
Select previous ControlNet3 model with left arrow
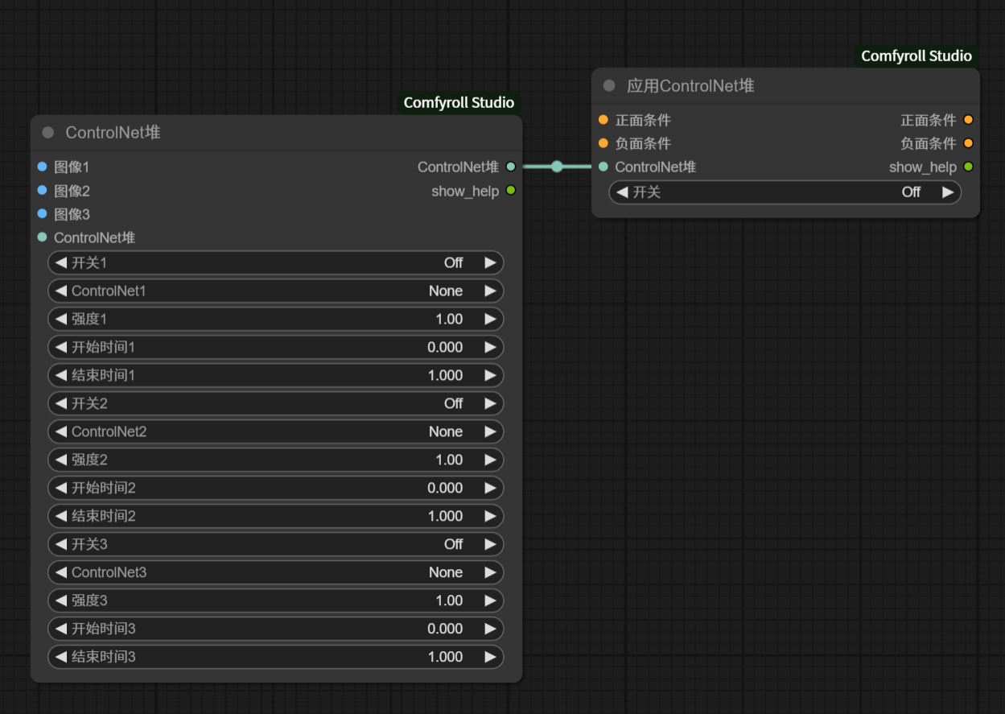(x=61, y=572)
